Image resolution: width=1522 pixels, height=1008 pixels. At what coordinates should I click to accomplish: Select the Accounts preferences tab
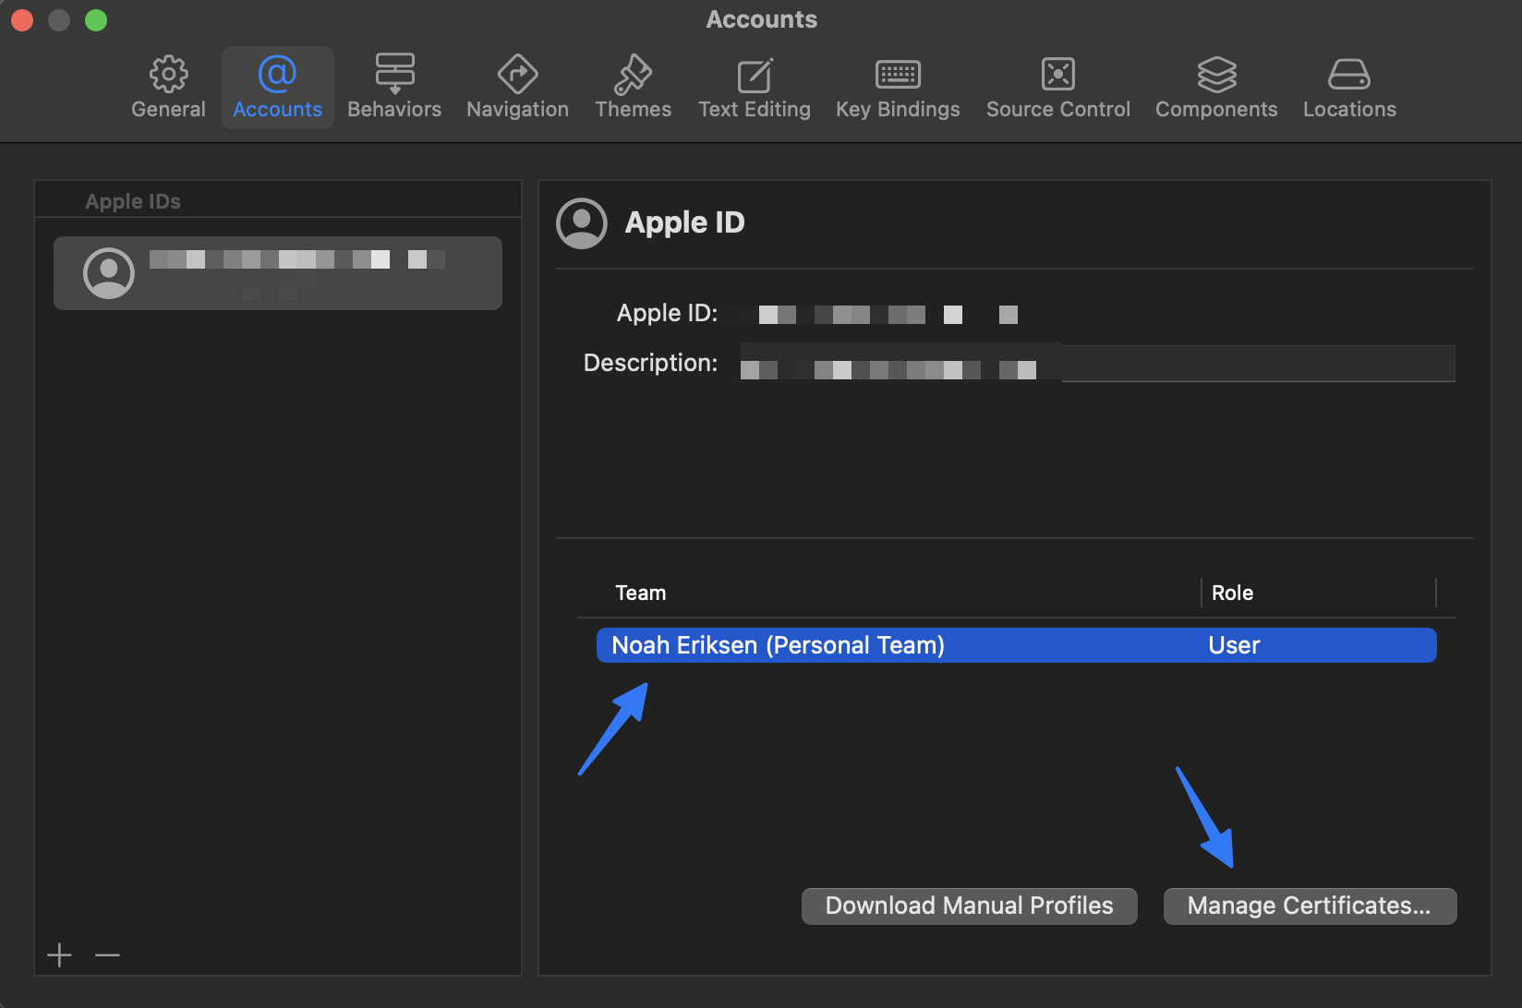[x=277, y=88]
